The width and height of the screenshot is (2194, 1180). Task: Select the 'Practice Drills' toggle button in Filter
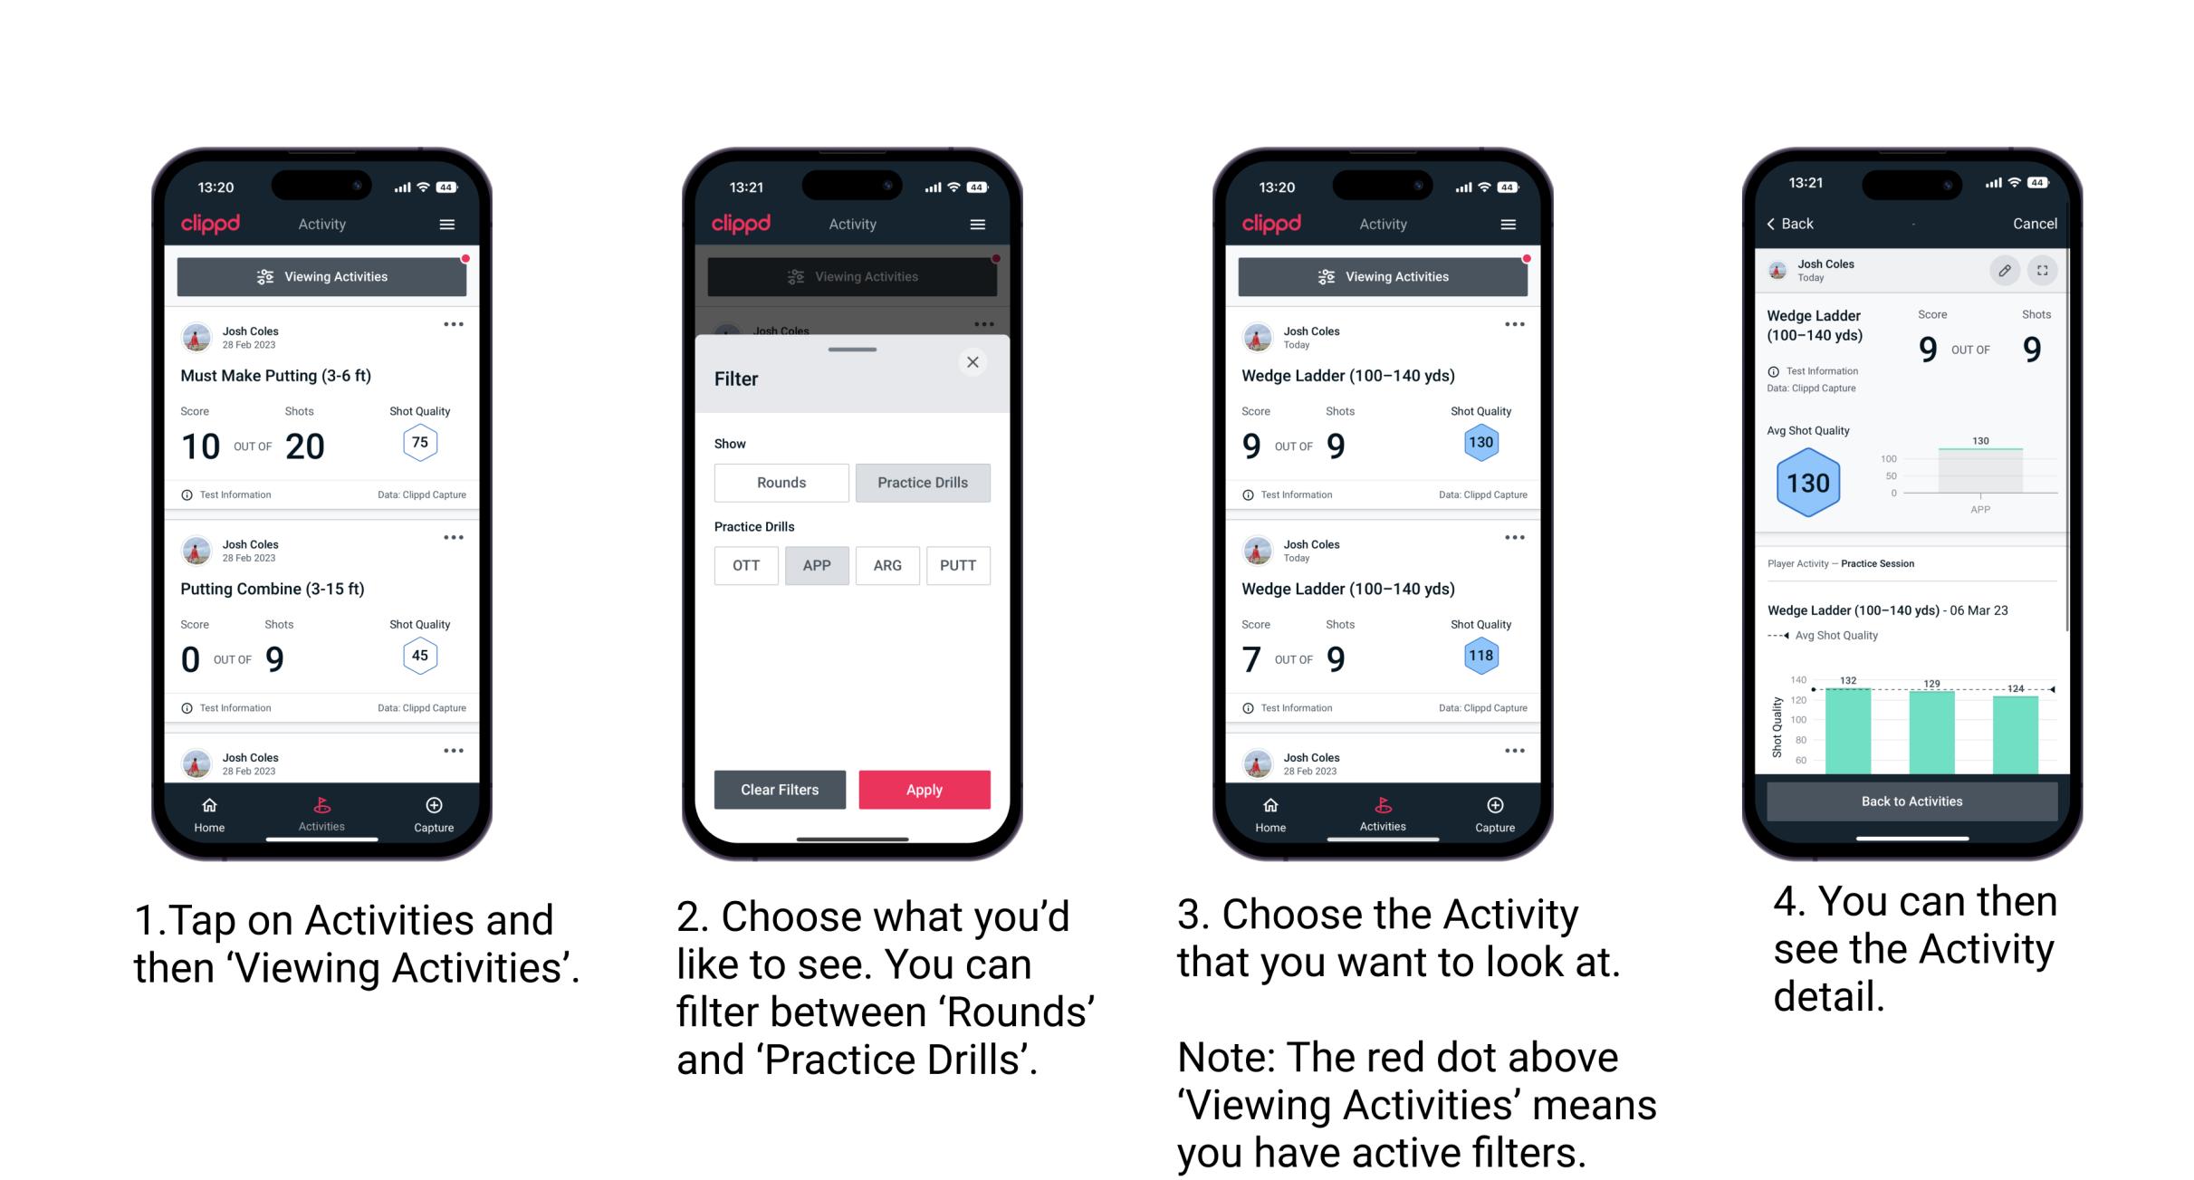(921, 483)
